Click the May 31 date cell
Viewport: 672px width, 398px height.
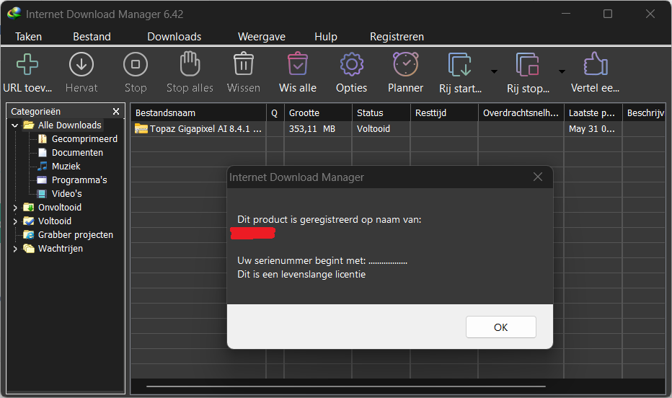click(593, 129)
